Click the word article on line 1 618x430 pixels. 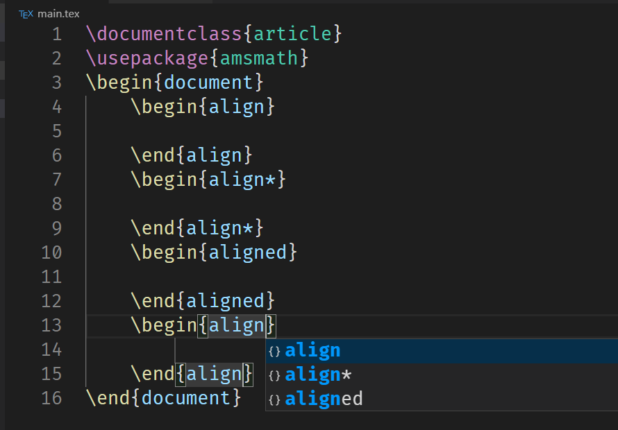pos(293,34)
